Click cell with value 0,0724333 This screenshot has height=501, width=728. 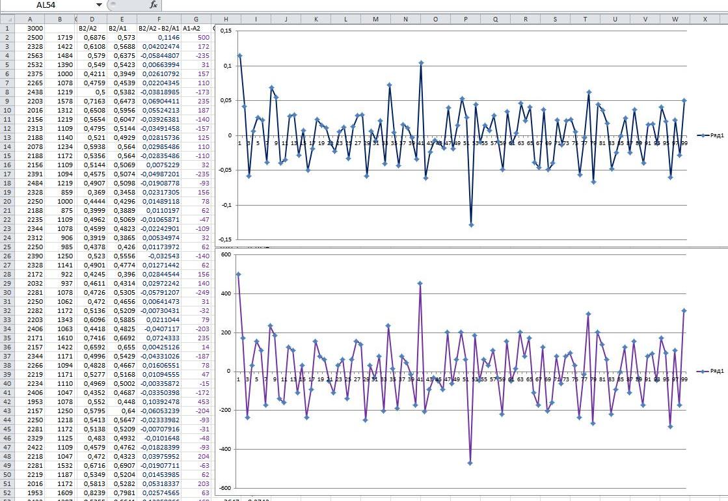tap(159, 338)
